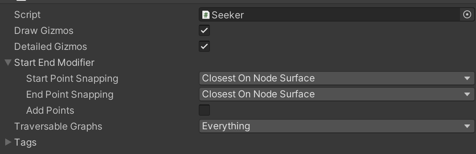Expand the Tags foldout triangle
This screenshot has height=154, width=476.
coord(8,142)
